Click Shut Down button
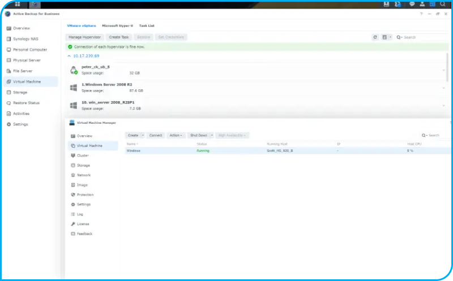Viewport: 453px width, 281px height. tap(199, 135)
